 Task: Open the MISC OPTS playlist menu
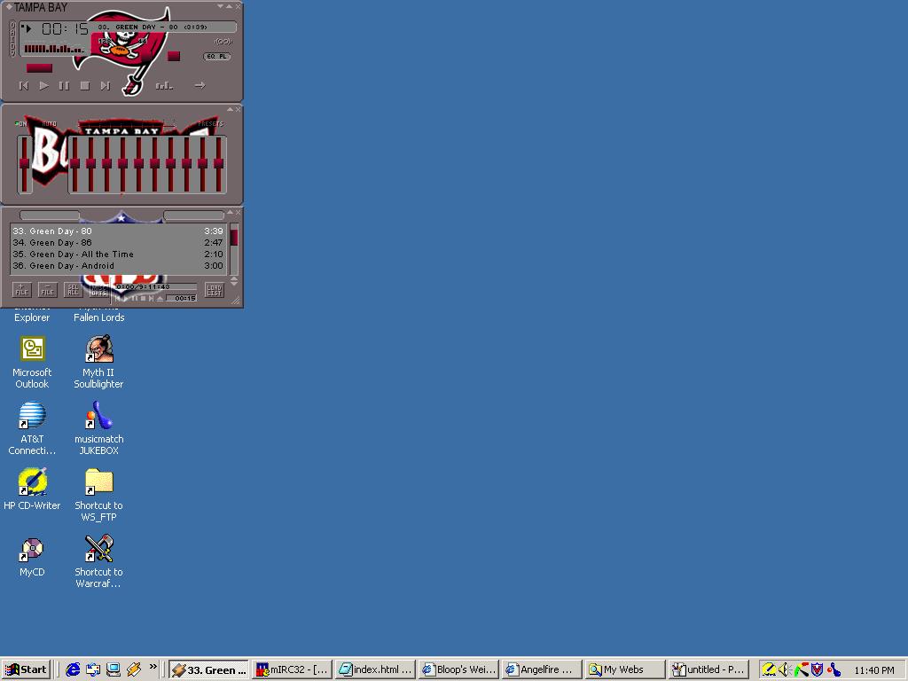[x=98, y=290]
